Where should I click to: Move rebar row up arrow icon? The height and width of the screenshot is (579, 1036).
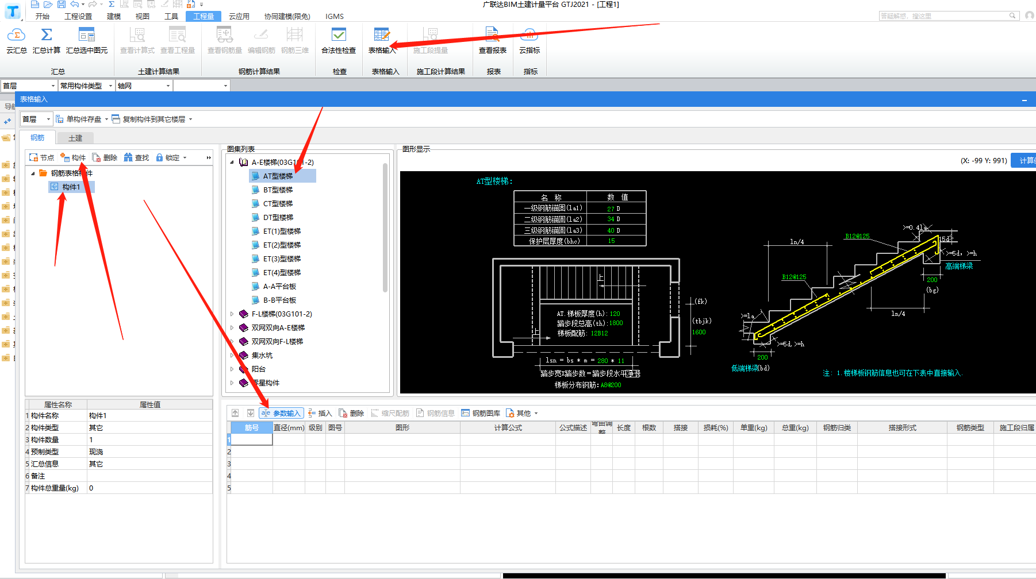235,413
